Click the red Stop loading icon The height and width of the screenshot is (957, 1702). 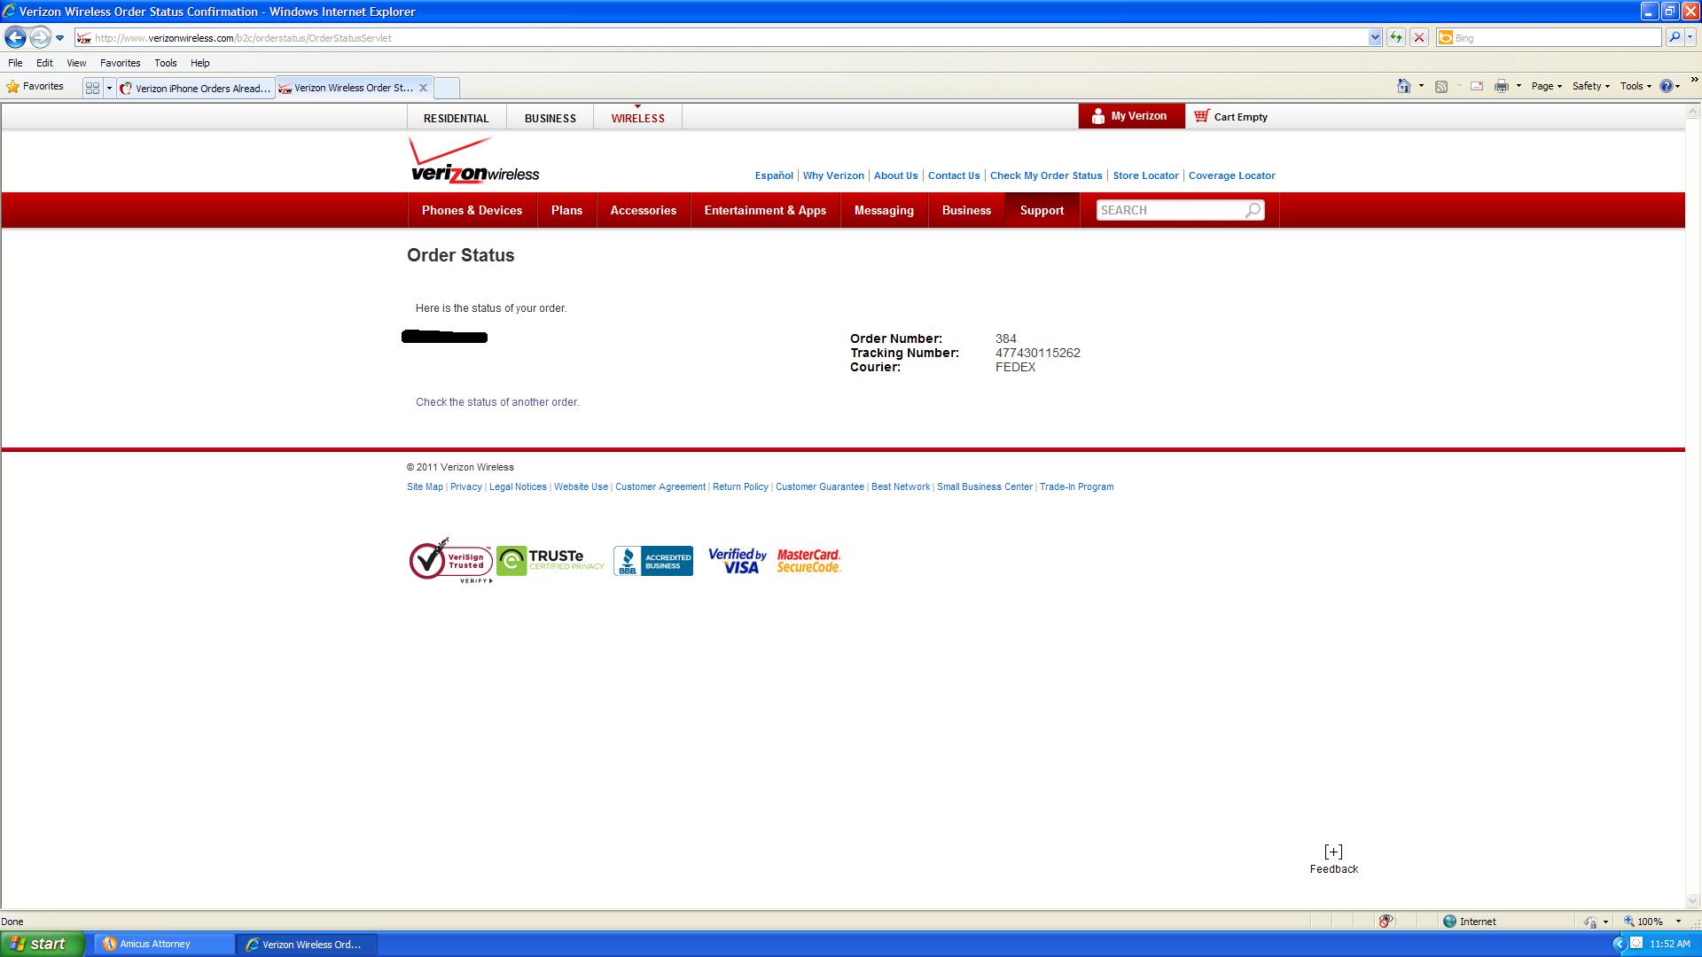point(1418,38)
